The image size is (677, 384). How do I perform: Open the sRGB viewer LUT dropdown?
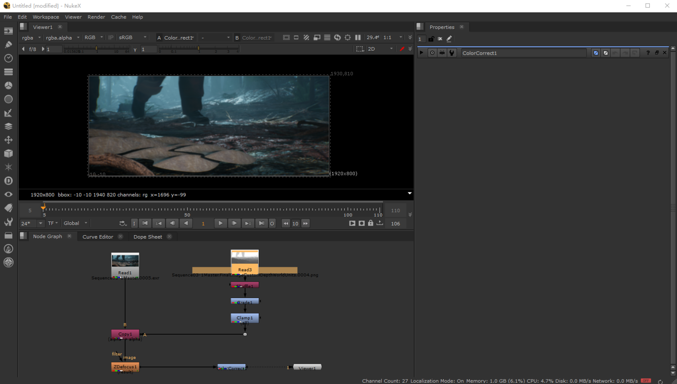130,37
